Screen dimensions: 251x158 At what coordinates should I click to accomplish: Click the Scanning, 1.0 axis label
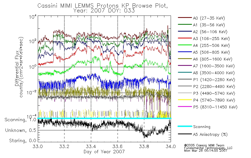[x=20, y=120]
